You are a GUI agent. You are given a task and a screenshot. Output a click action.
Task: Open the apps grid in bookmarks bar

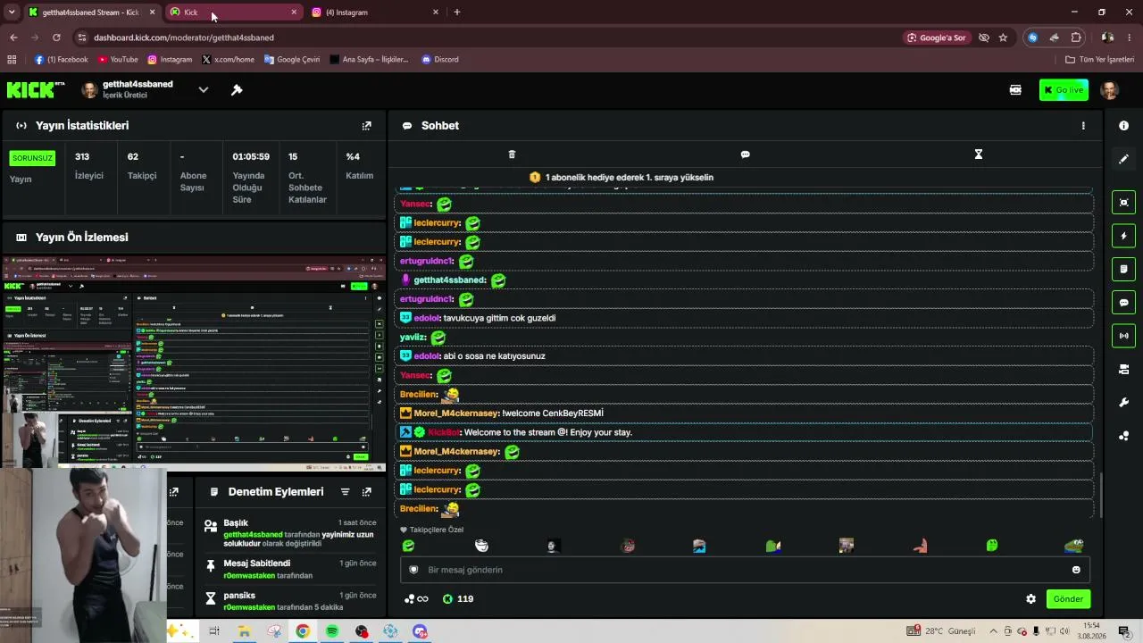(12, 60)
